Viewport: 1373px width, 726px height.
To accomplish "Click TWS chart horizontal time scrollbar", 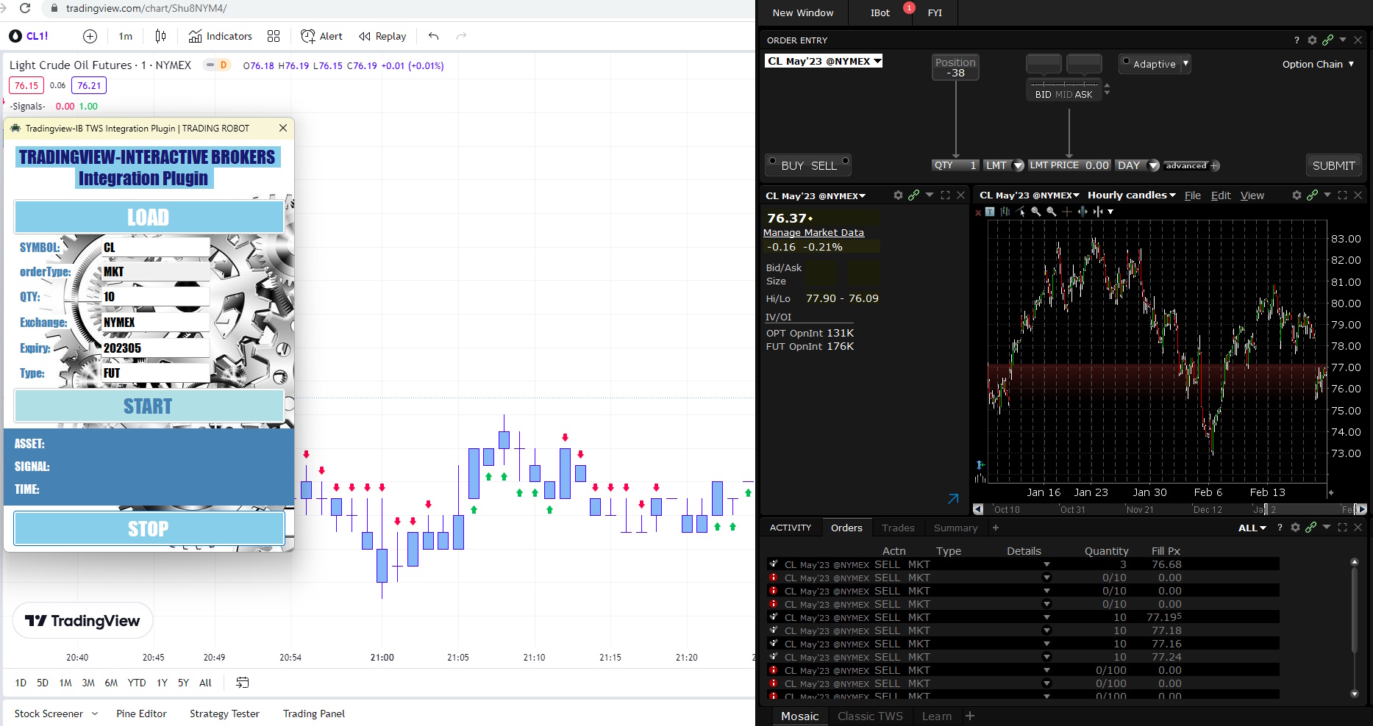I will (1169, 508).
